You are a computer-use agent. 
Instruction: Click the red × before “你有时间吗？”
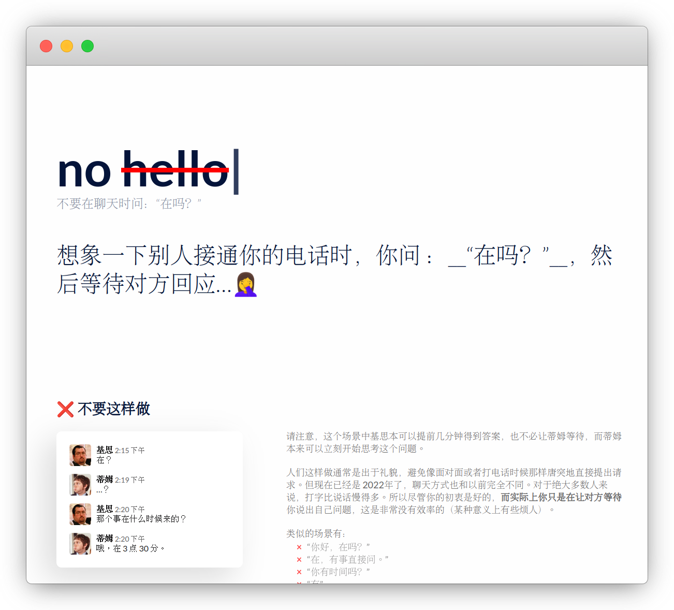299,572
